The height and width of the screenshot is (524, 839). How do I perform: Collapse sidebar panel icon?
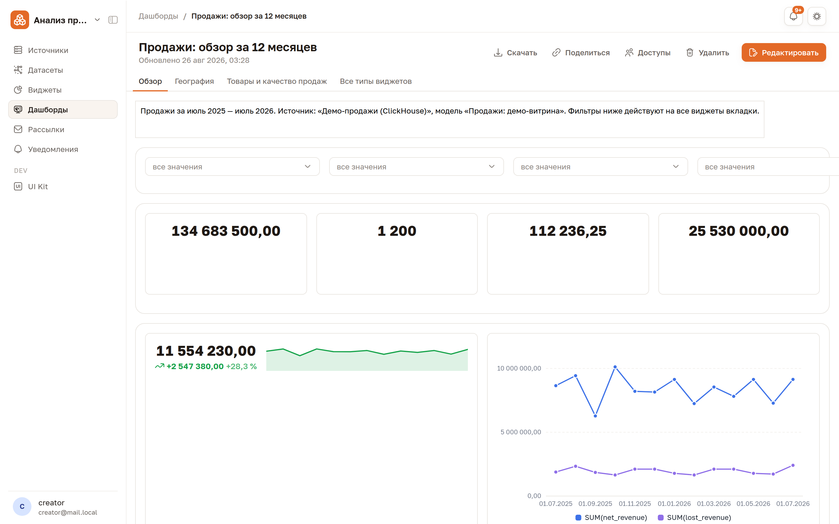(113, 20)
